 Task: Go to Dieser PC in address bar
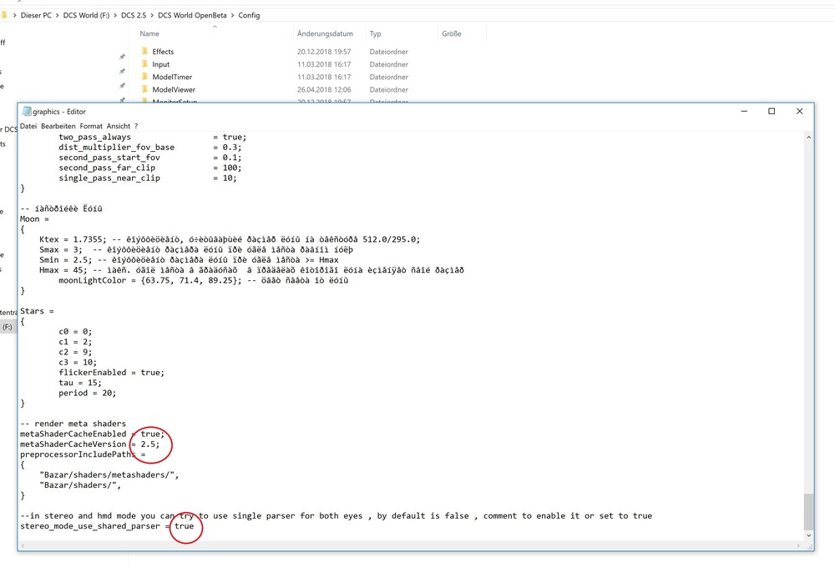tap(36, 15)
